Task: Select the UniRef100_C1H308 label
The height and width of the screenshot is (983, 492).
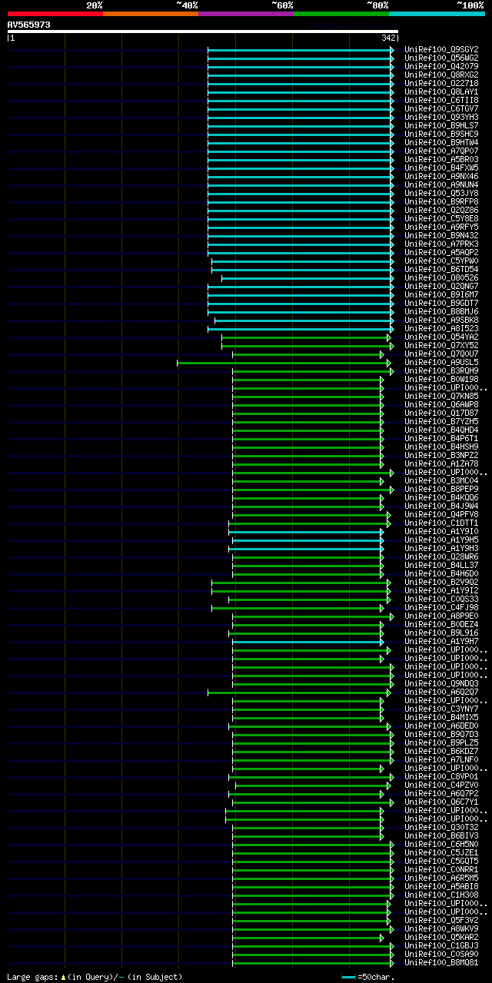Action: [441, 895]
